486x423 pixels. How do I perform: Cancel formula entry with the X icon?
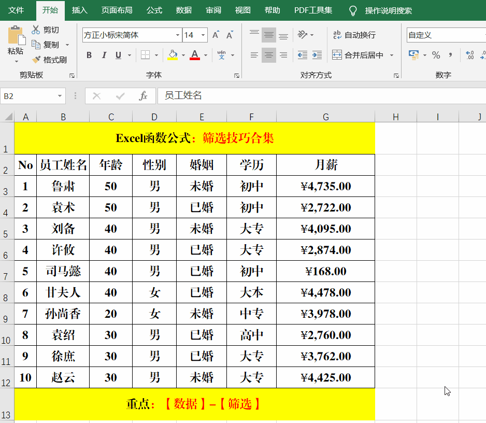point(97,96)
